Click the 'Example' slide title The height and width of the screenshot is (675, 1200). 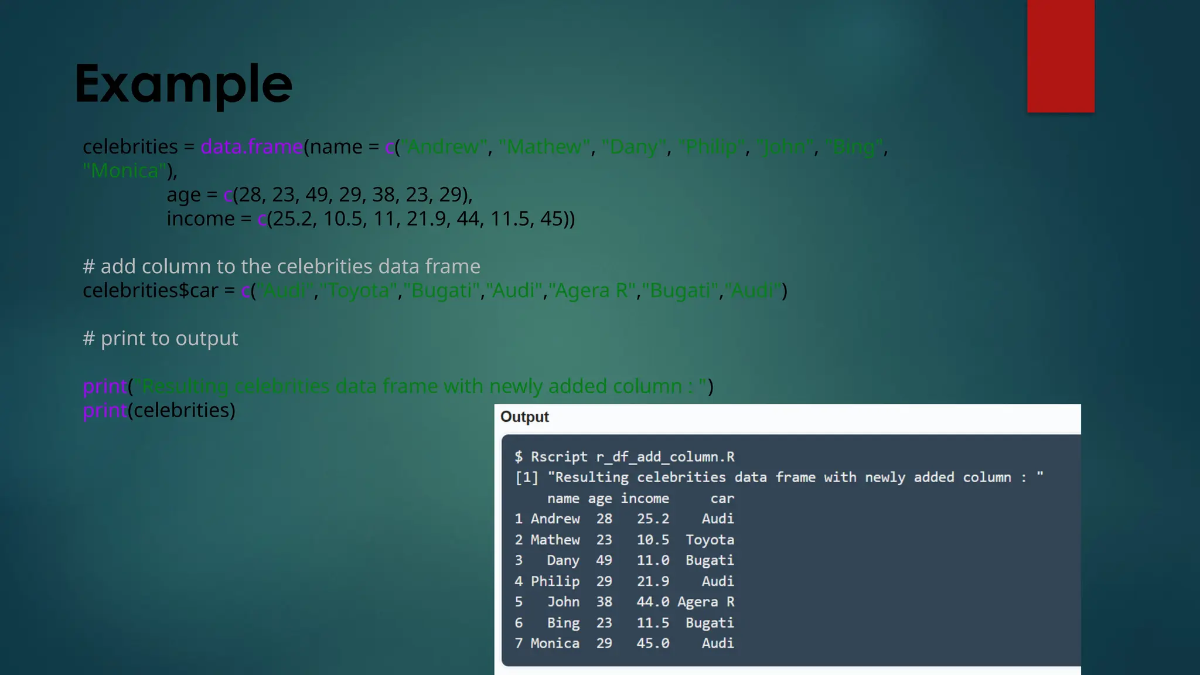pyautogui.click(x=183, y=85)
